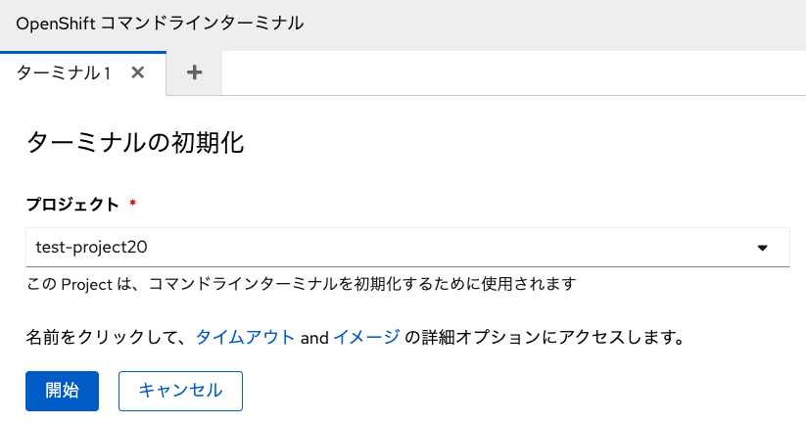806x424 pixels.
Task: Add a new terminal tab
Action: click(x=194, y=72)
